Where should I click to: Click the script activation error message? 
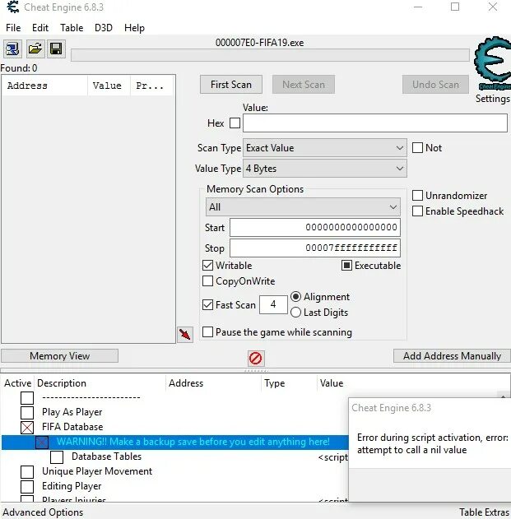point(433,443)
